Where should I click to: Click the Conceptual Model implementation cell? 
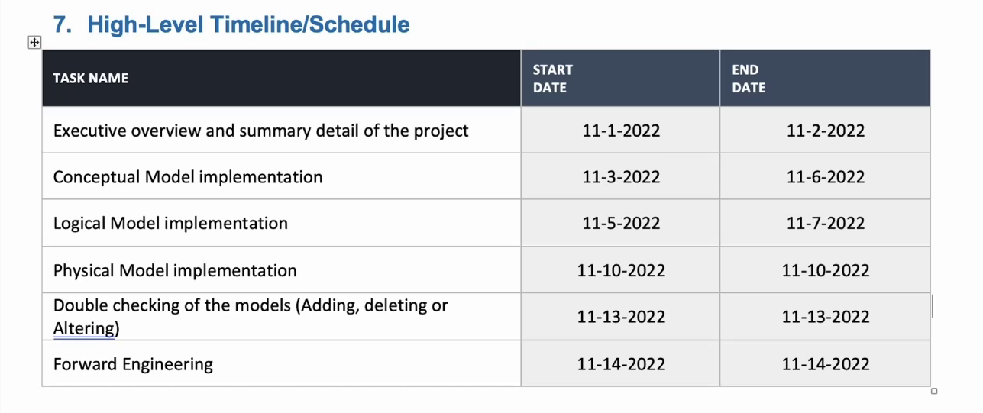[282, 176]
